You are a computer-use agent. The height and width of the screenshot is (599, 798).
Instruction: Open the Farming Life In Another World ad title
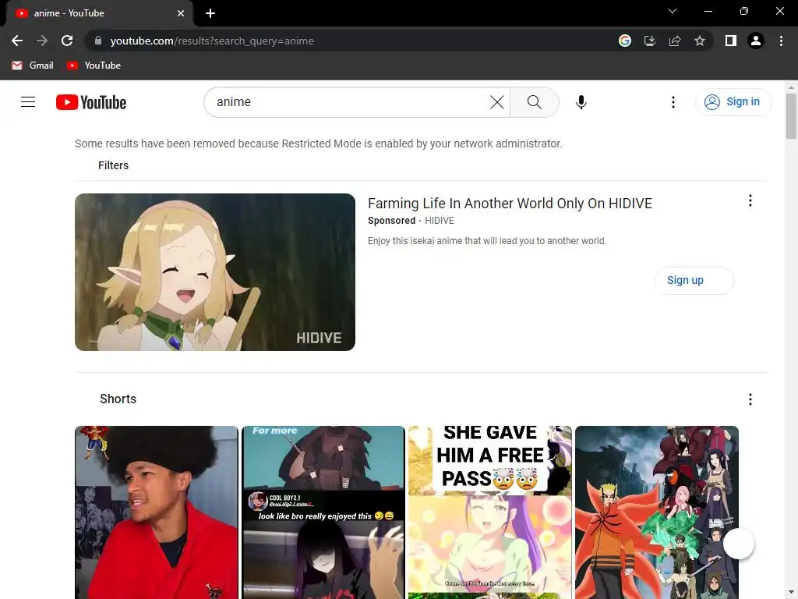(510, 204)
